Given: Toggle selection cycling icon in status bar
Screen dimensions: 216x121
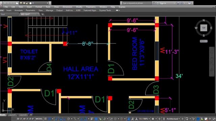Looking at the screenshot, I should pos(100,119).
